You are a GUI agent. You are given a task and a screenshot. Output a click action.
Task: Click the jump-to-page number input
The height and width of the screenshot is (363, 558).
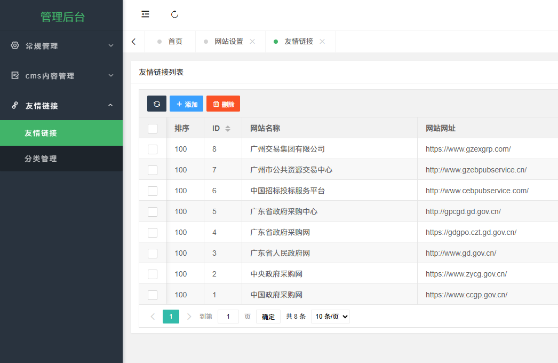click(228, 317)
